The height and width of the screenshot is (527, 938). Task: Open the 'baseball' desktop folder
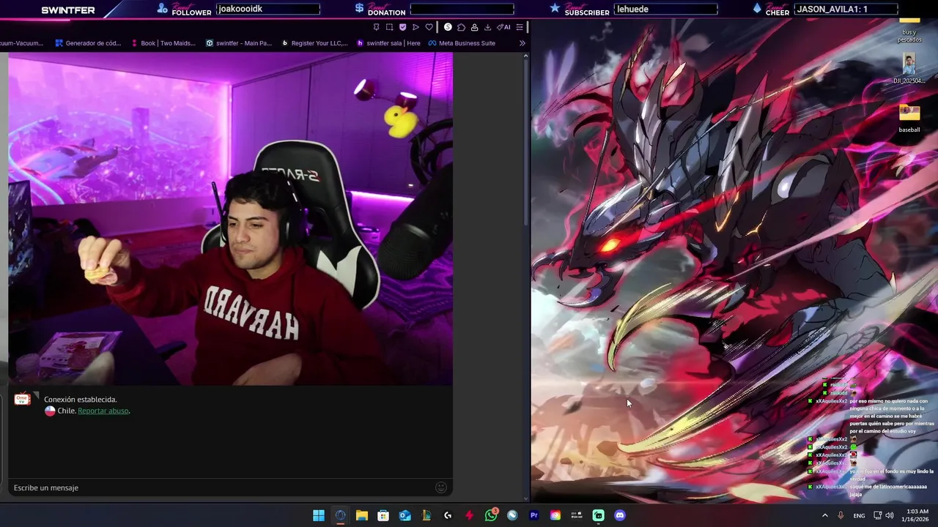click(909, 119)
